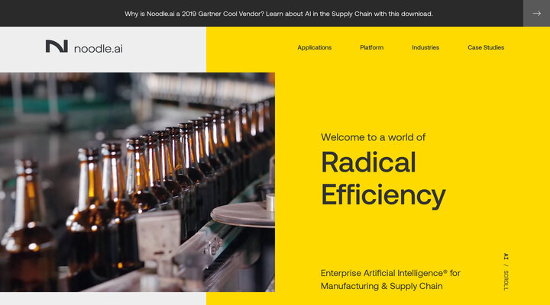This screenshot has height=305, width=550.
Task: Click the Gartner Cool Vendor banner text
Action: (278, 14)
